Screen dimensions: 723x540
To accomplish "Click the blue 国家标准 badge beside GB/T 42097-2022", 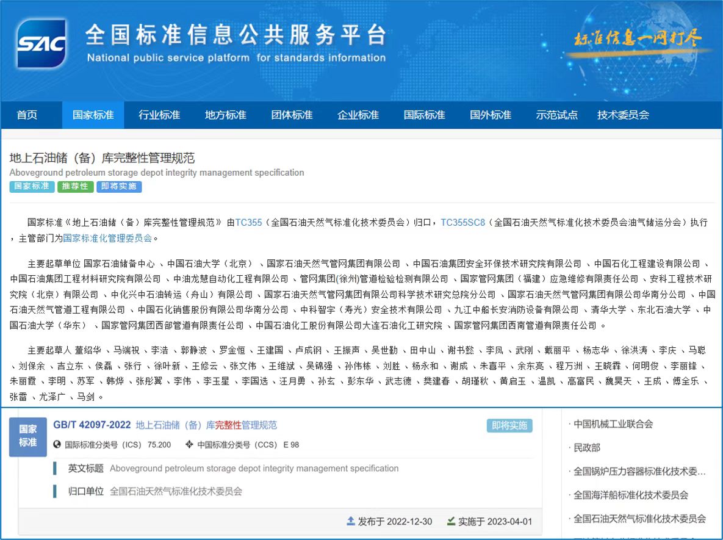I will click(28, 436).
